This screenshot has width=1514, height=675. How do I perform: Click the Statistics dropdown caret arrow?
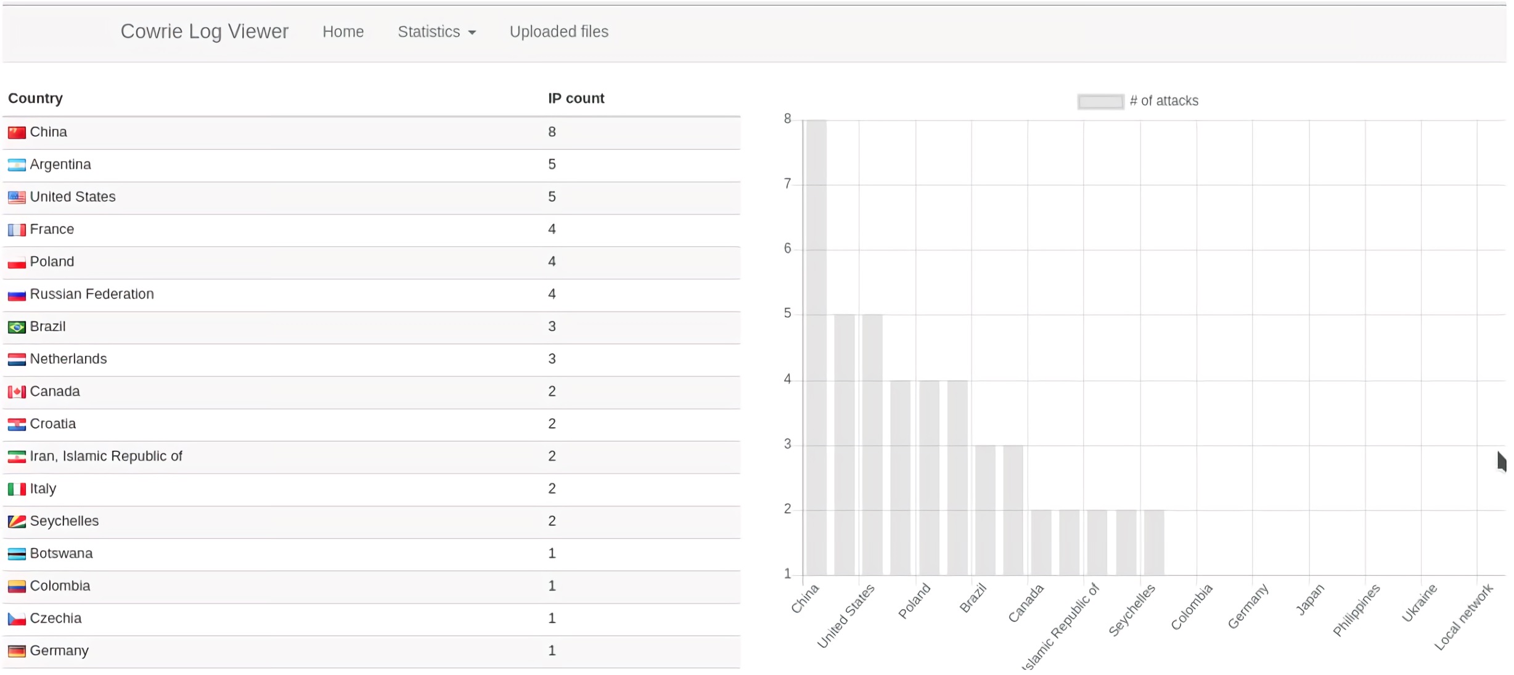tap(472, 33)
